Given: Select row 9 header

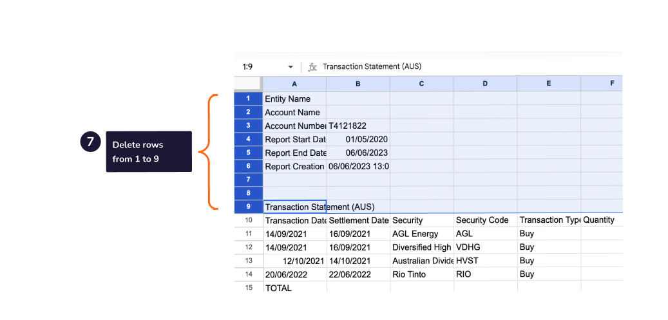Looking at the screenshot, I should pos(249,207).
